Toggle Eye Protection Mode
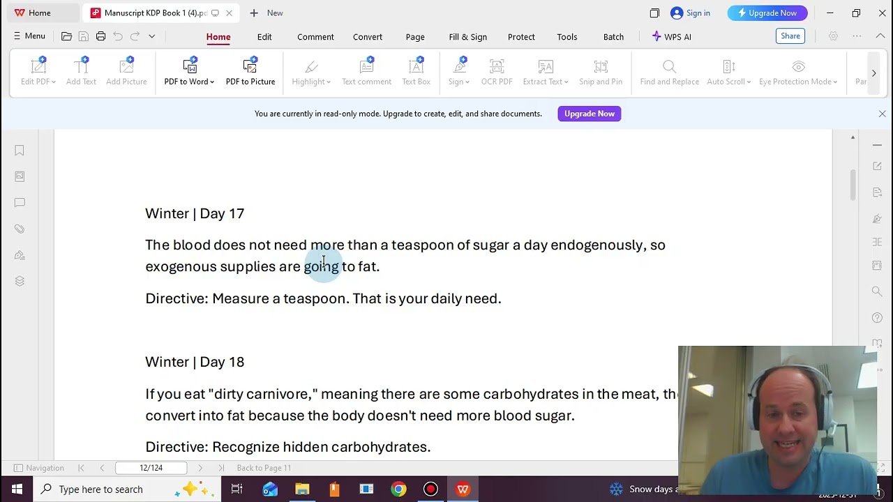This screenshot has height=502, width=893. [x=798, y=72]
